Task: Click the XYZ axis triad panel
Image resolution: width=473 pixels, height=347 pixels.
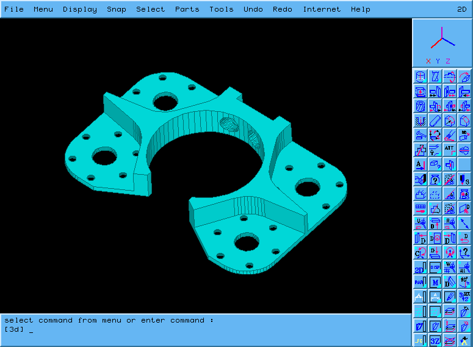Action: pyautogui.click(x=442, y=43)
